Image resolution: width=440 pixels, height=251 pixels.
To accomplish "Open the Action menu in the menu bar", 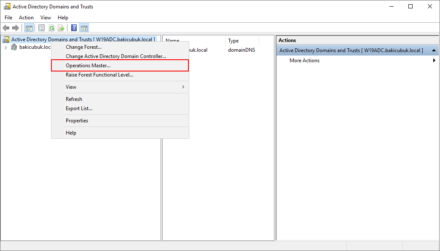I will pyautogui.click(x=26, y=18).
